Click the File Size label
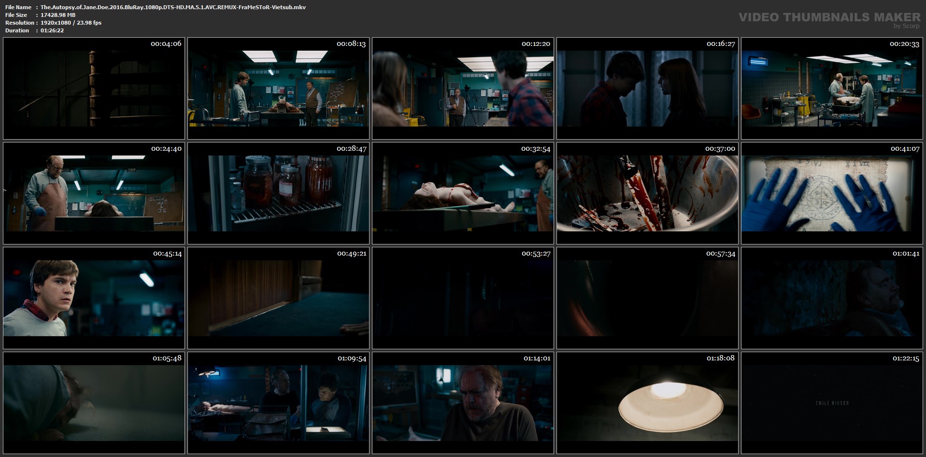 [16, 15]
